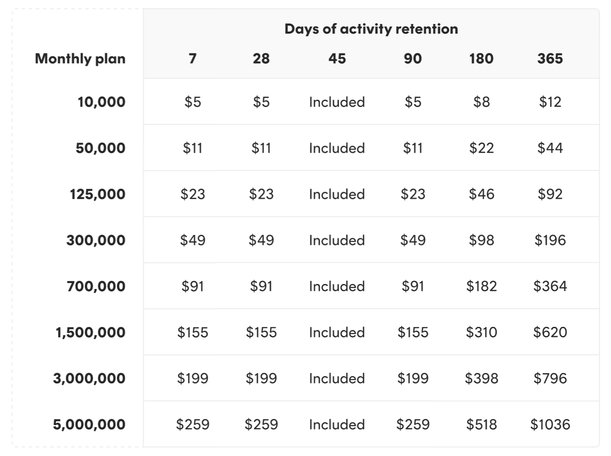611x456 pixels.
Task: Click the $12 price for 10,000 plan
Action: [550, 102]
